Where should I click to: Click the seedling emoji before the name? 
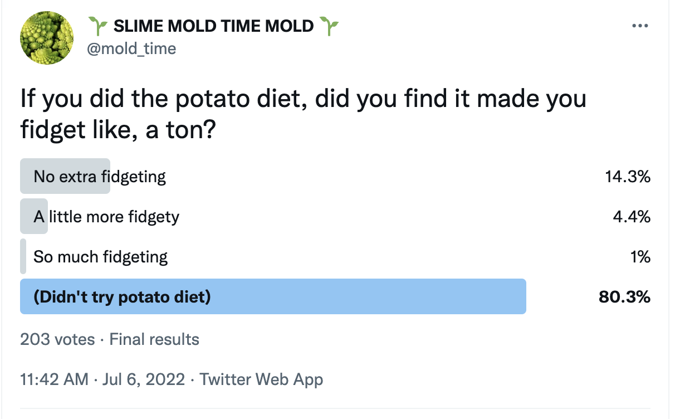click(x=98, y=25)
